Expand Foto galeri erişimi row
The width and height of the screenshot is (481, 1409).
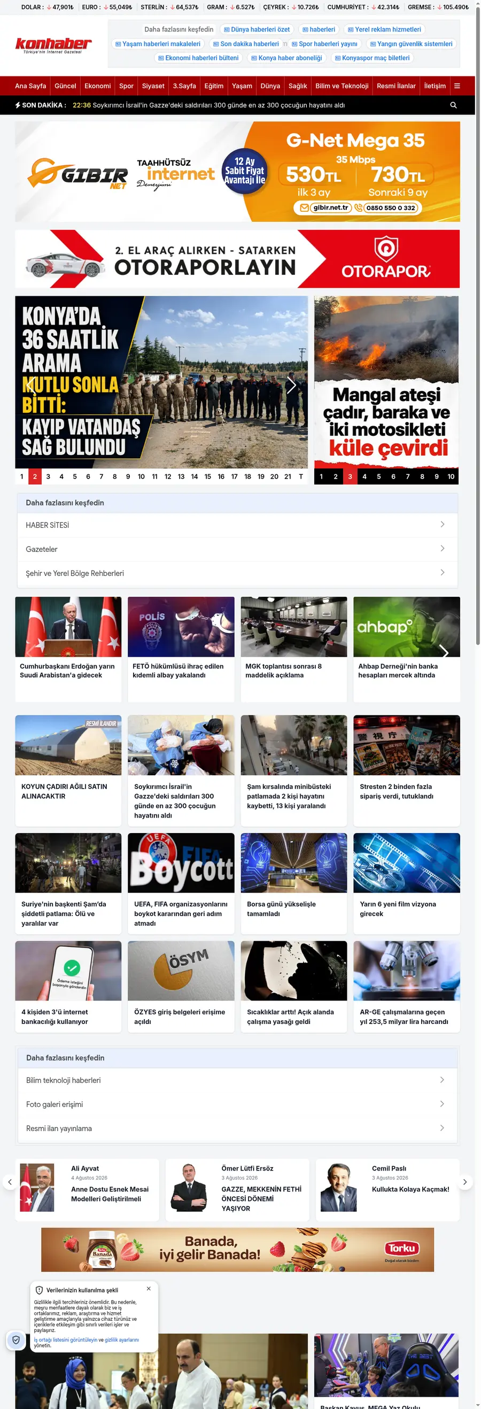coord(237,1104)
